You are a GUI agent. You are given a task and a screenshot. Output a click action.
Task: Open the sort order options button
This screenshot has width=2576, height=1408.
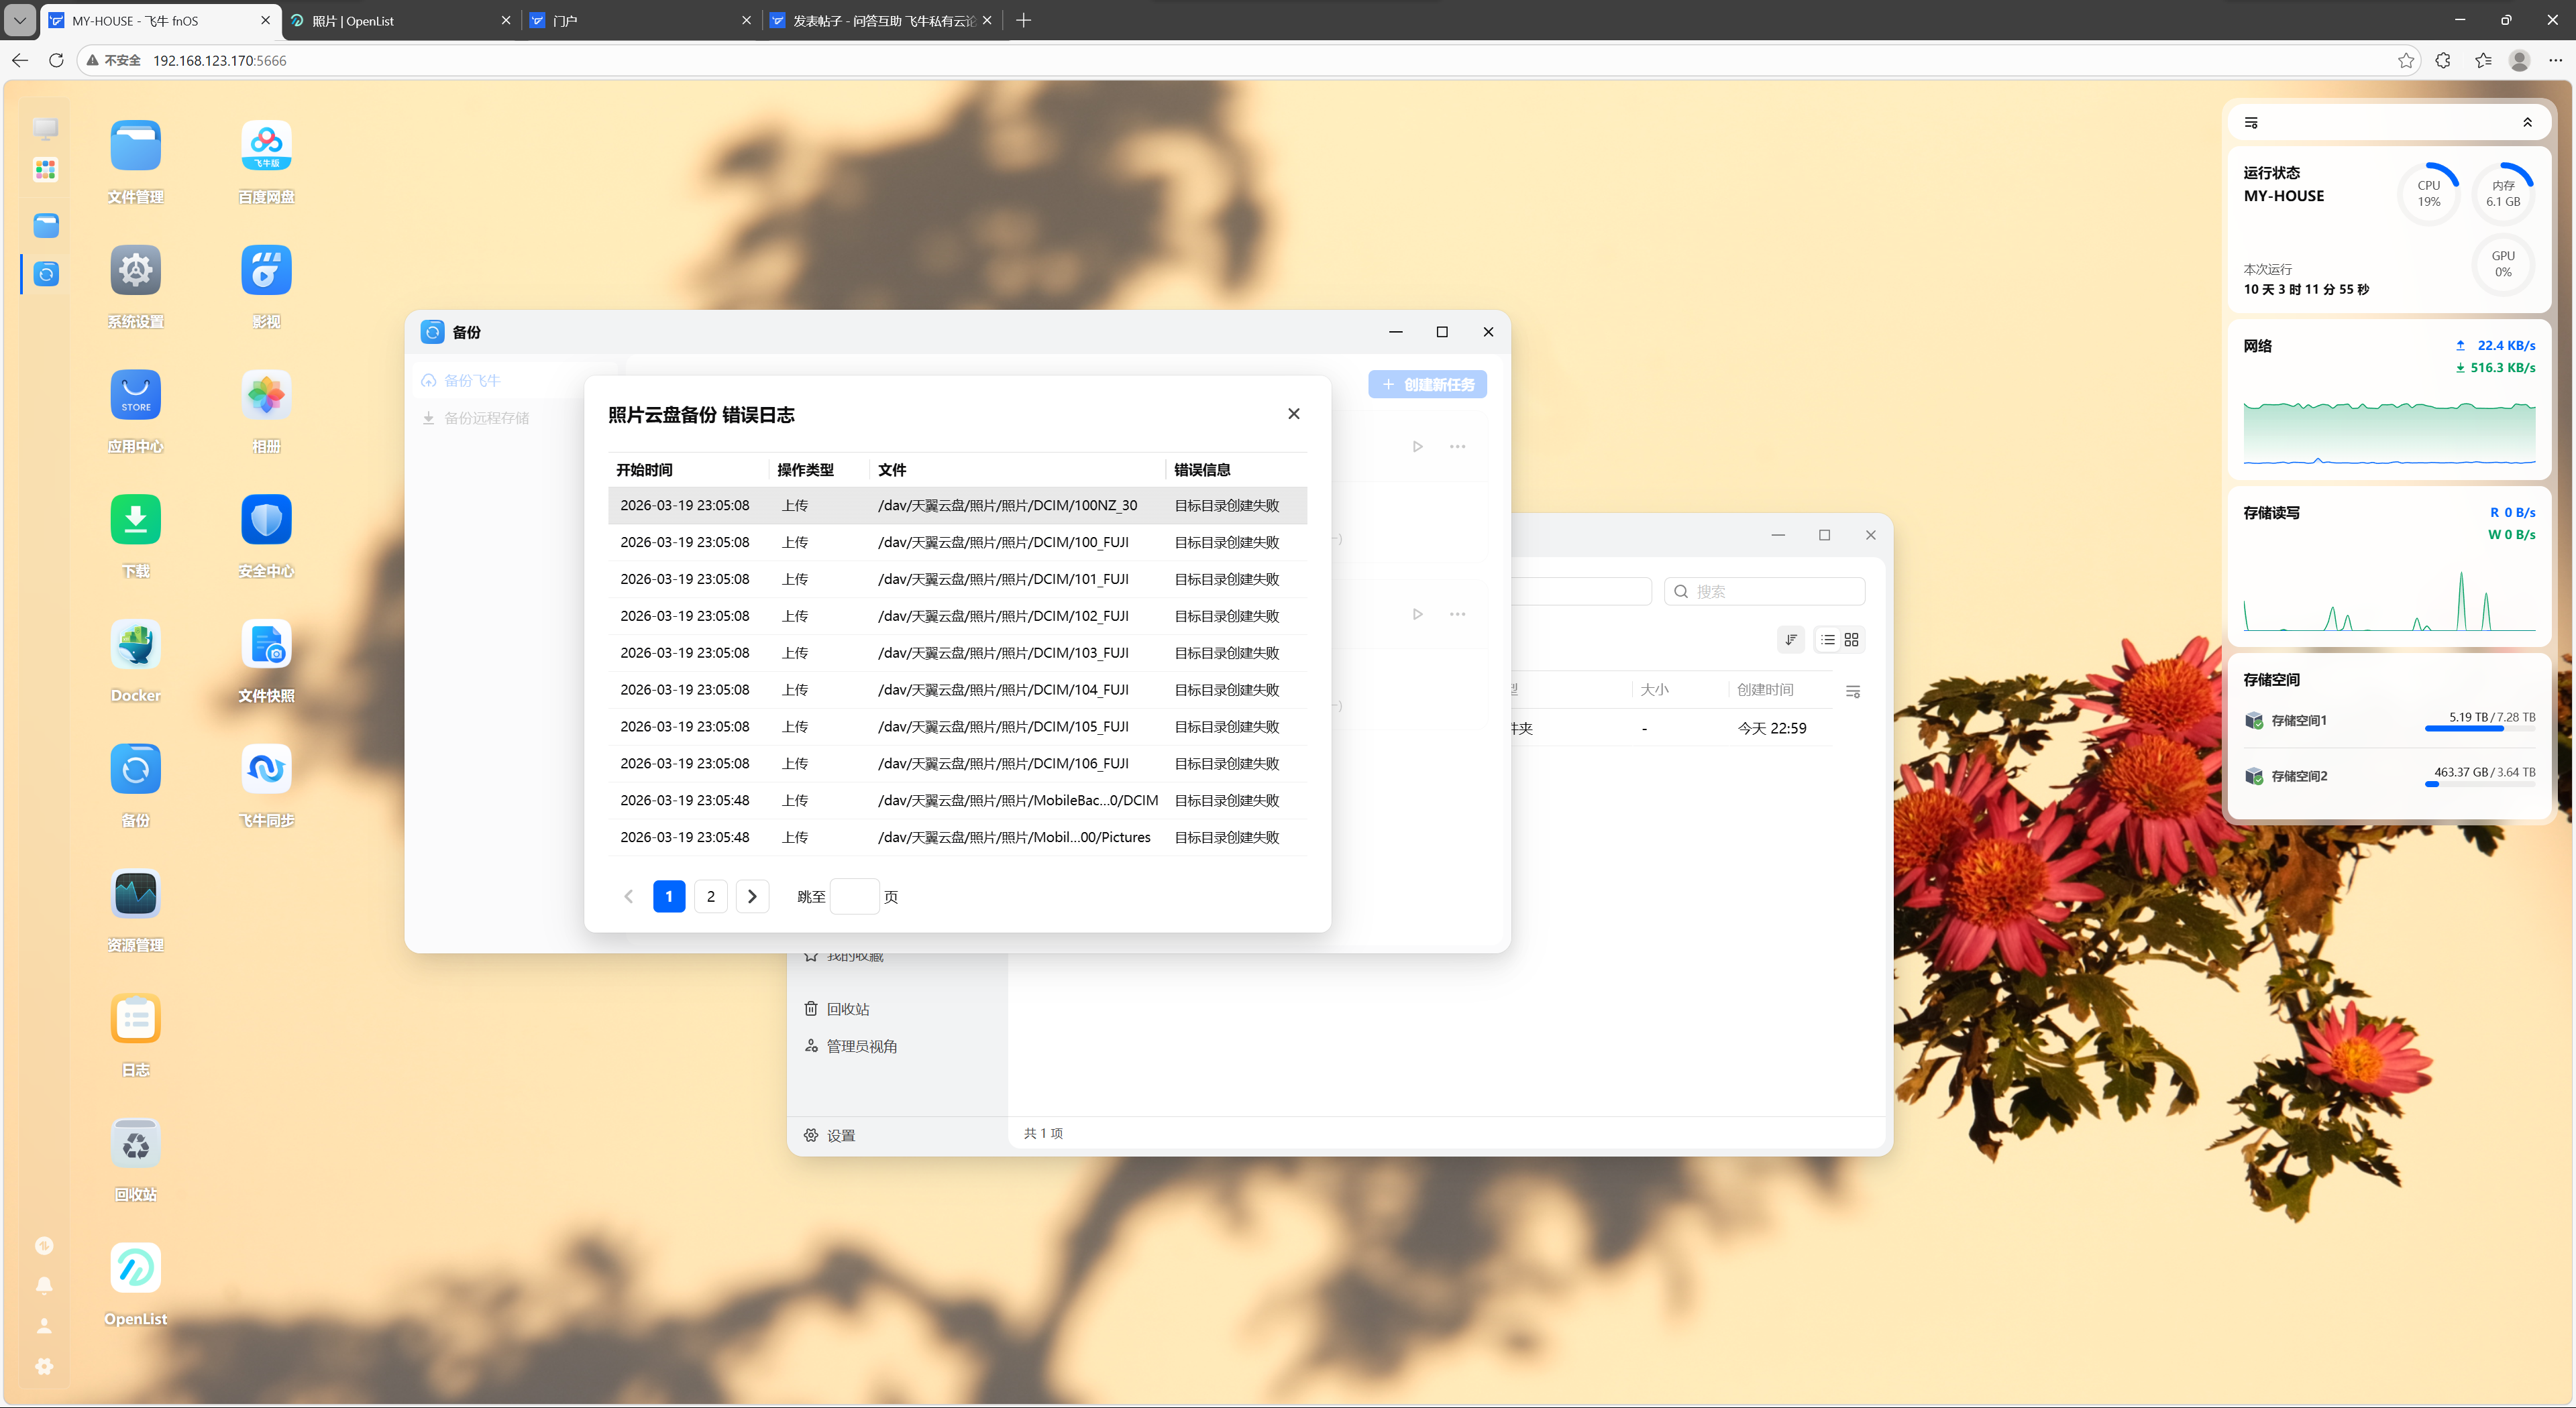click(1791, 640)
